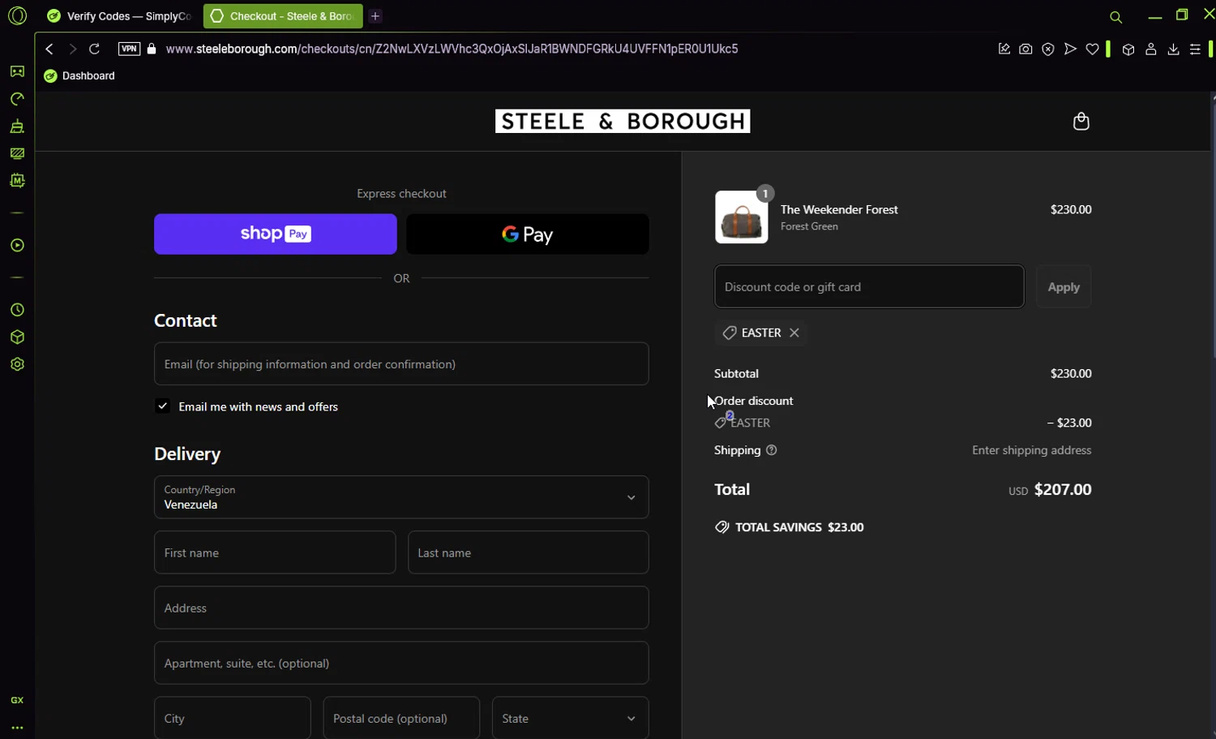Search tabs with magnifier icon
This screenshot has width=1216, height=739.
pos(1115,16)
